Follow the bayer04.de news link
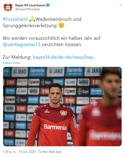 click(x=64, y=57)
